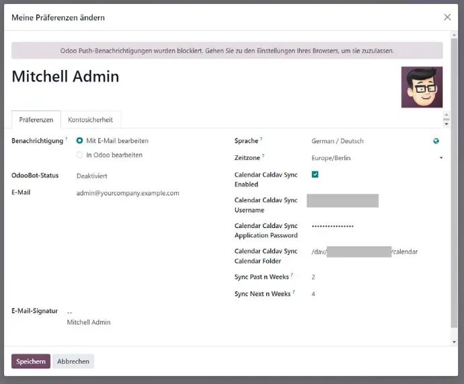Select 'In Odoo bearbeiten' radio option
The image size is (464, 384).
click(x=80, y=155)
